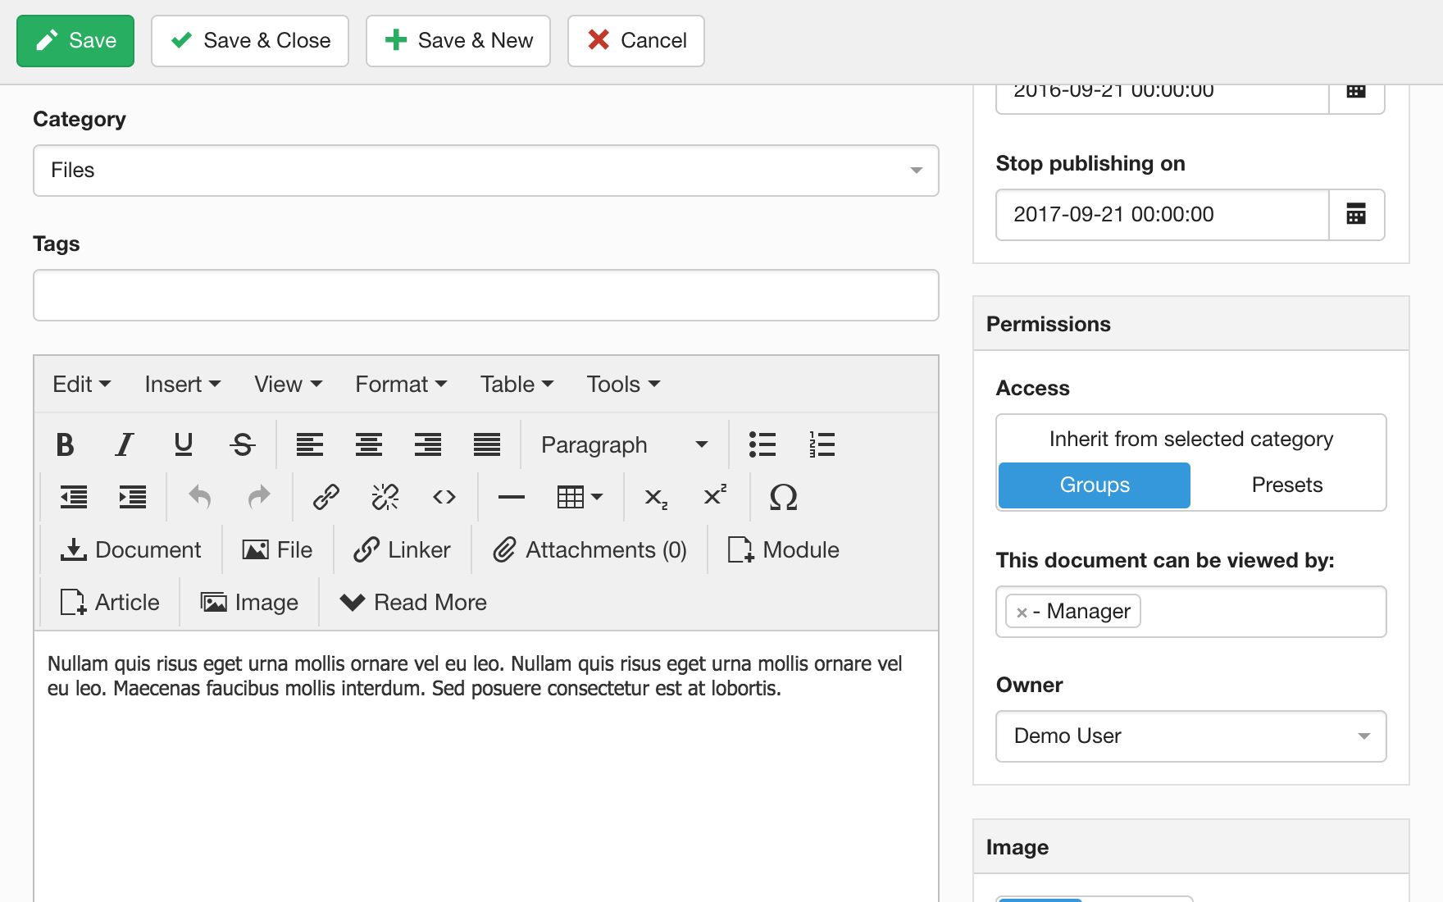Click the strikethrough icon
Image resolution: width=1443 pixels, height=902 pixels.
[242, 444]
